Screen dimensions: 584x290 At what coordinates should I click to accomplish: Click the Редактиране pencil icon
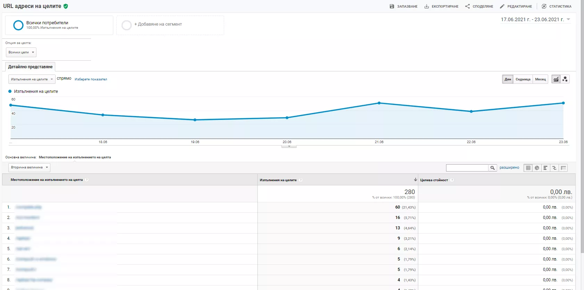tap(502, 6)
